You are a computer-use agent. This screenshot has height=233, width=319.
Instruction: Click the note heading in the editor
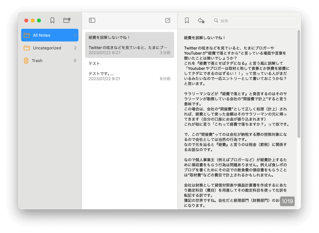pyautogui.click(x=204, y=38)
